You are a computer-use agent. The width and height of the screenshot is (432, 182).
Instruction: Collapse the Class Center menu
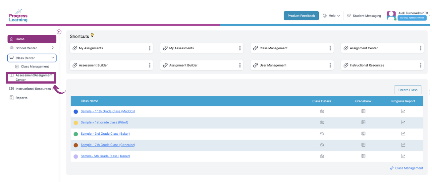tap(32, 58)
